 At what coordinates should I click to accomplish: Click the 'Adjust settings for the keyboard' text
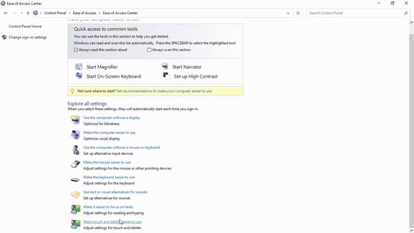109,183
